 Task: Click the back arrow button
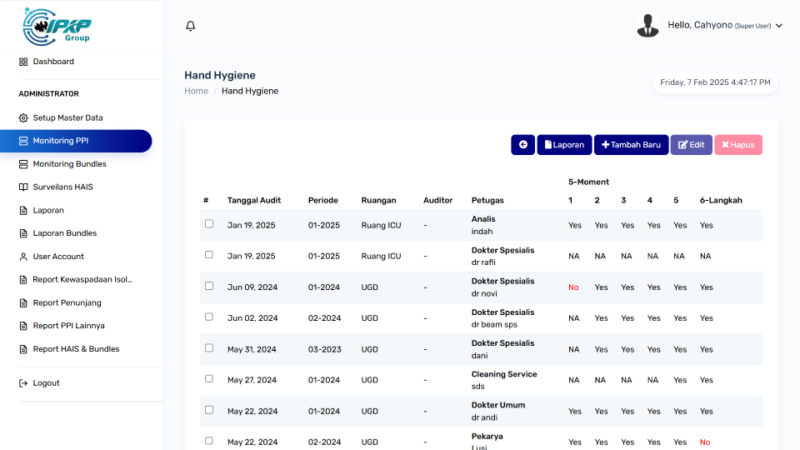pos(522,145)
